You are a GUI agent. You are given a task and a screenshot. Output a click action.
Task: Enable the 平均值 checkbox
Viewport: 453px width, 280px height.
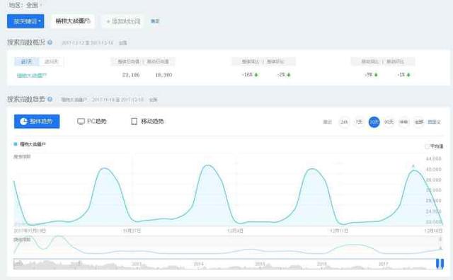[x=427, y=146]
